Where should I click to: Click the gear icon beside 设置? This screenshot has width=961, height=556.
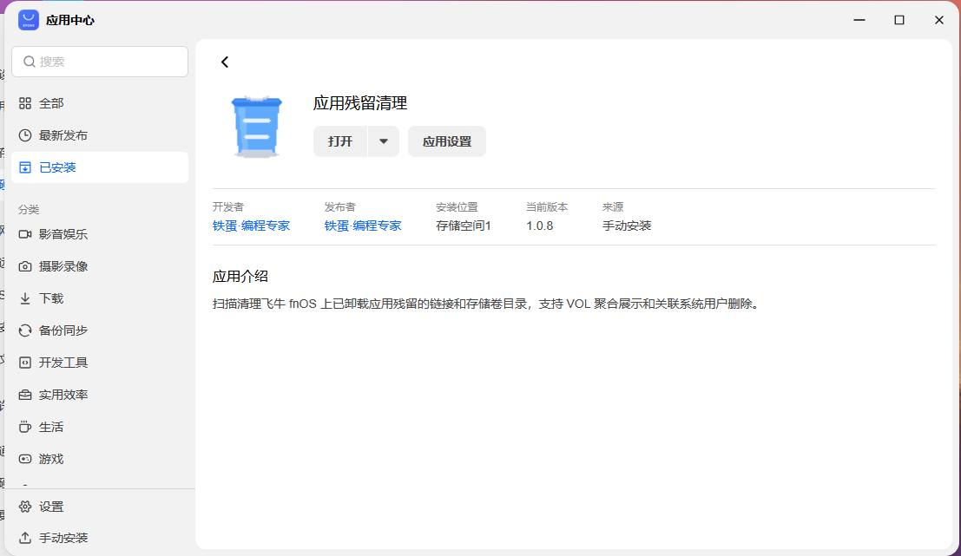tap(25, 507)
